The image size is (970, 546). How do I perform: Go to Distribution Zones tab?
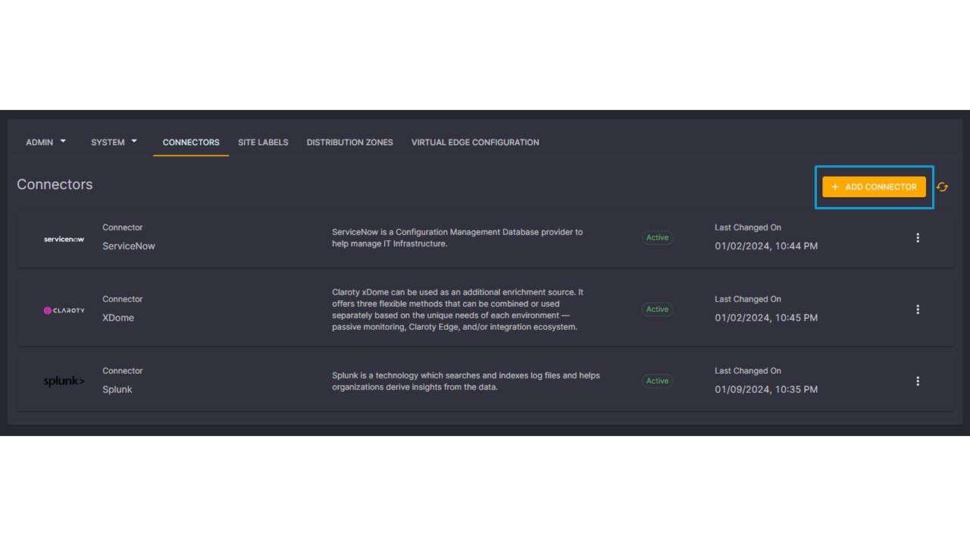pos(350,142)
